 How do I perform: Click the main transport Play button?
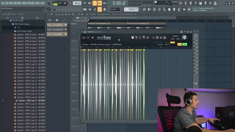coord(60,3)
